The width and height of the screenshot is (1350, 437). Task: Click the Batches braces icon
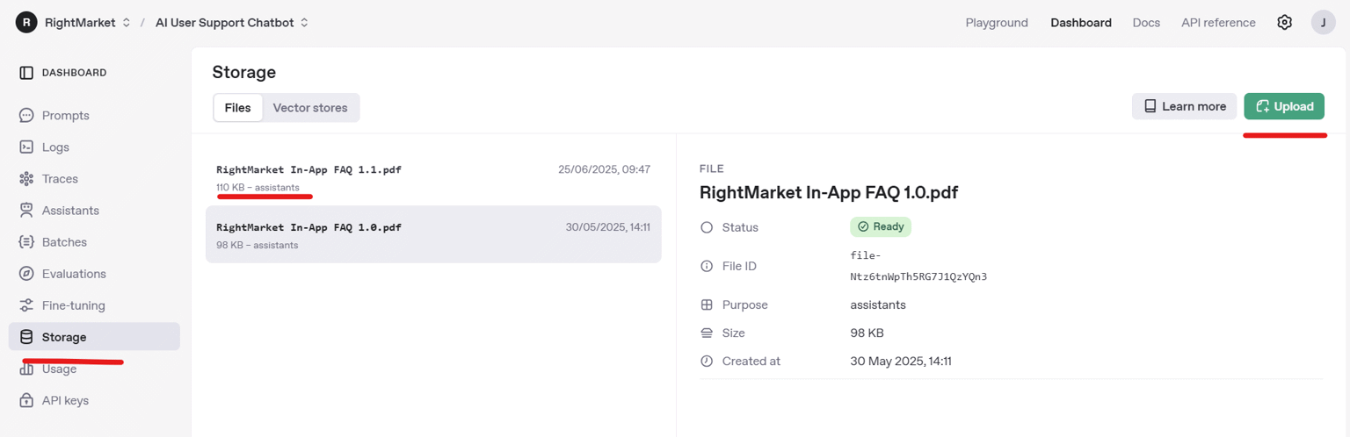(x=26, y=242)
